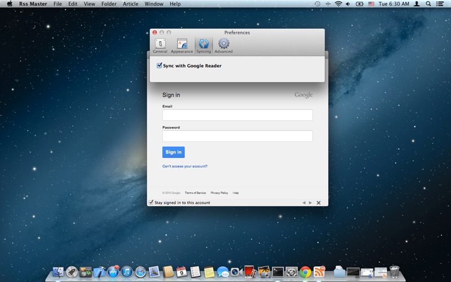Open the Help menu in menu bar

click(x=175, y=4)
